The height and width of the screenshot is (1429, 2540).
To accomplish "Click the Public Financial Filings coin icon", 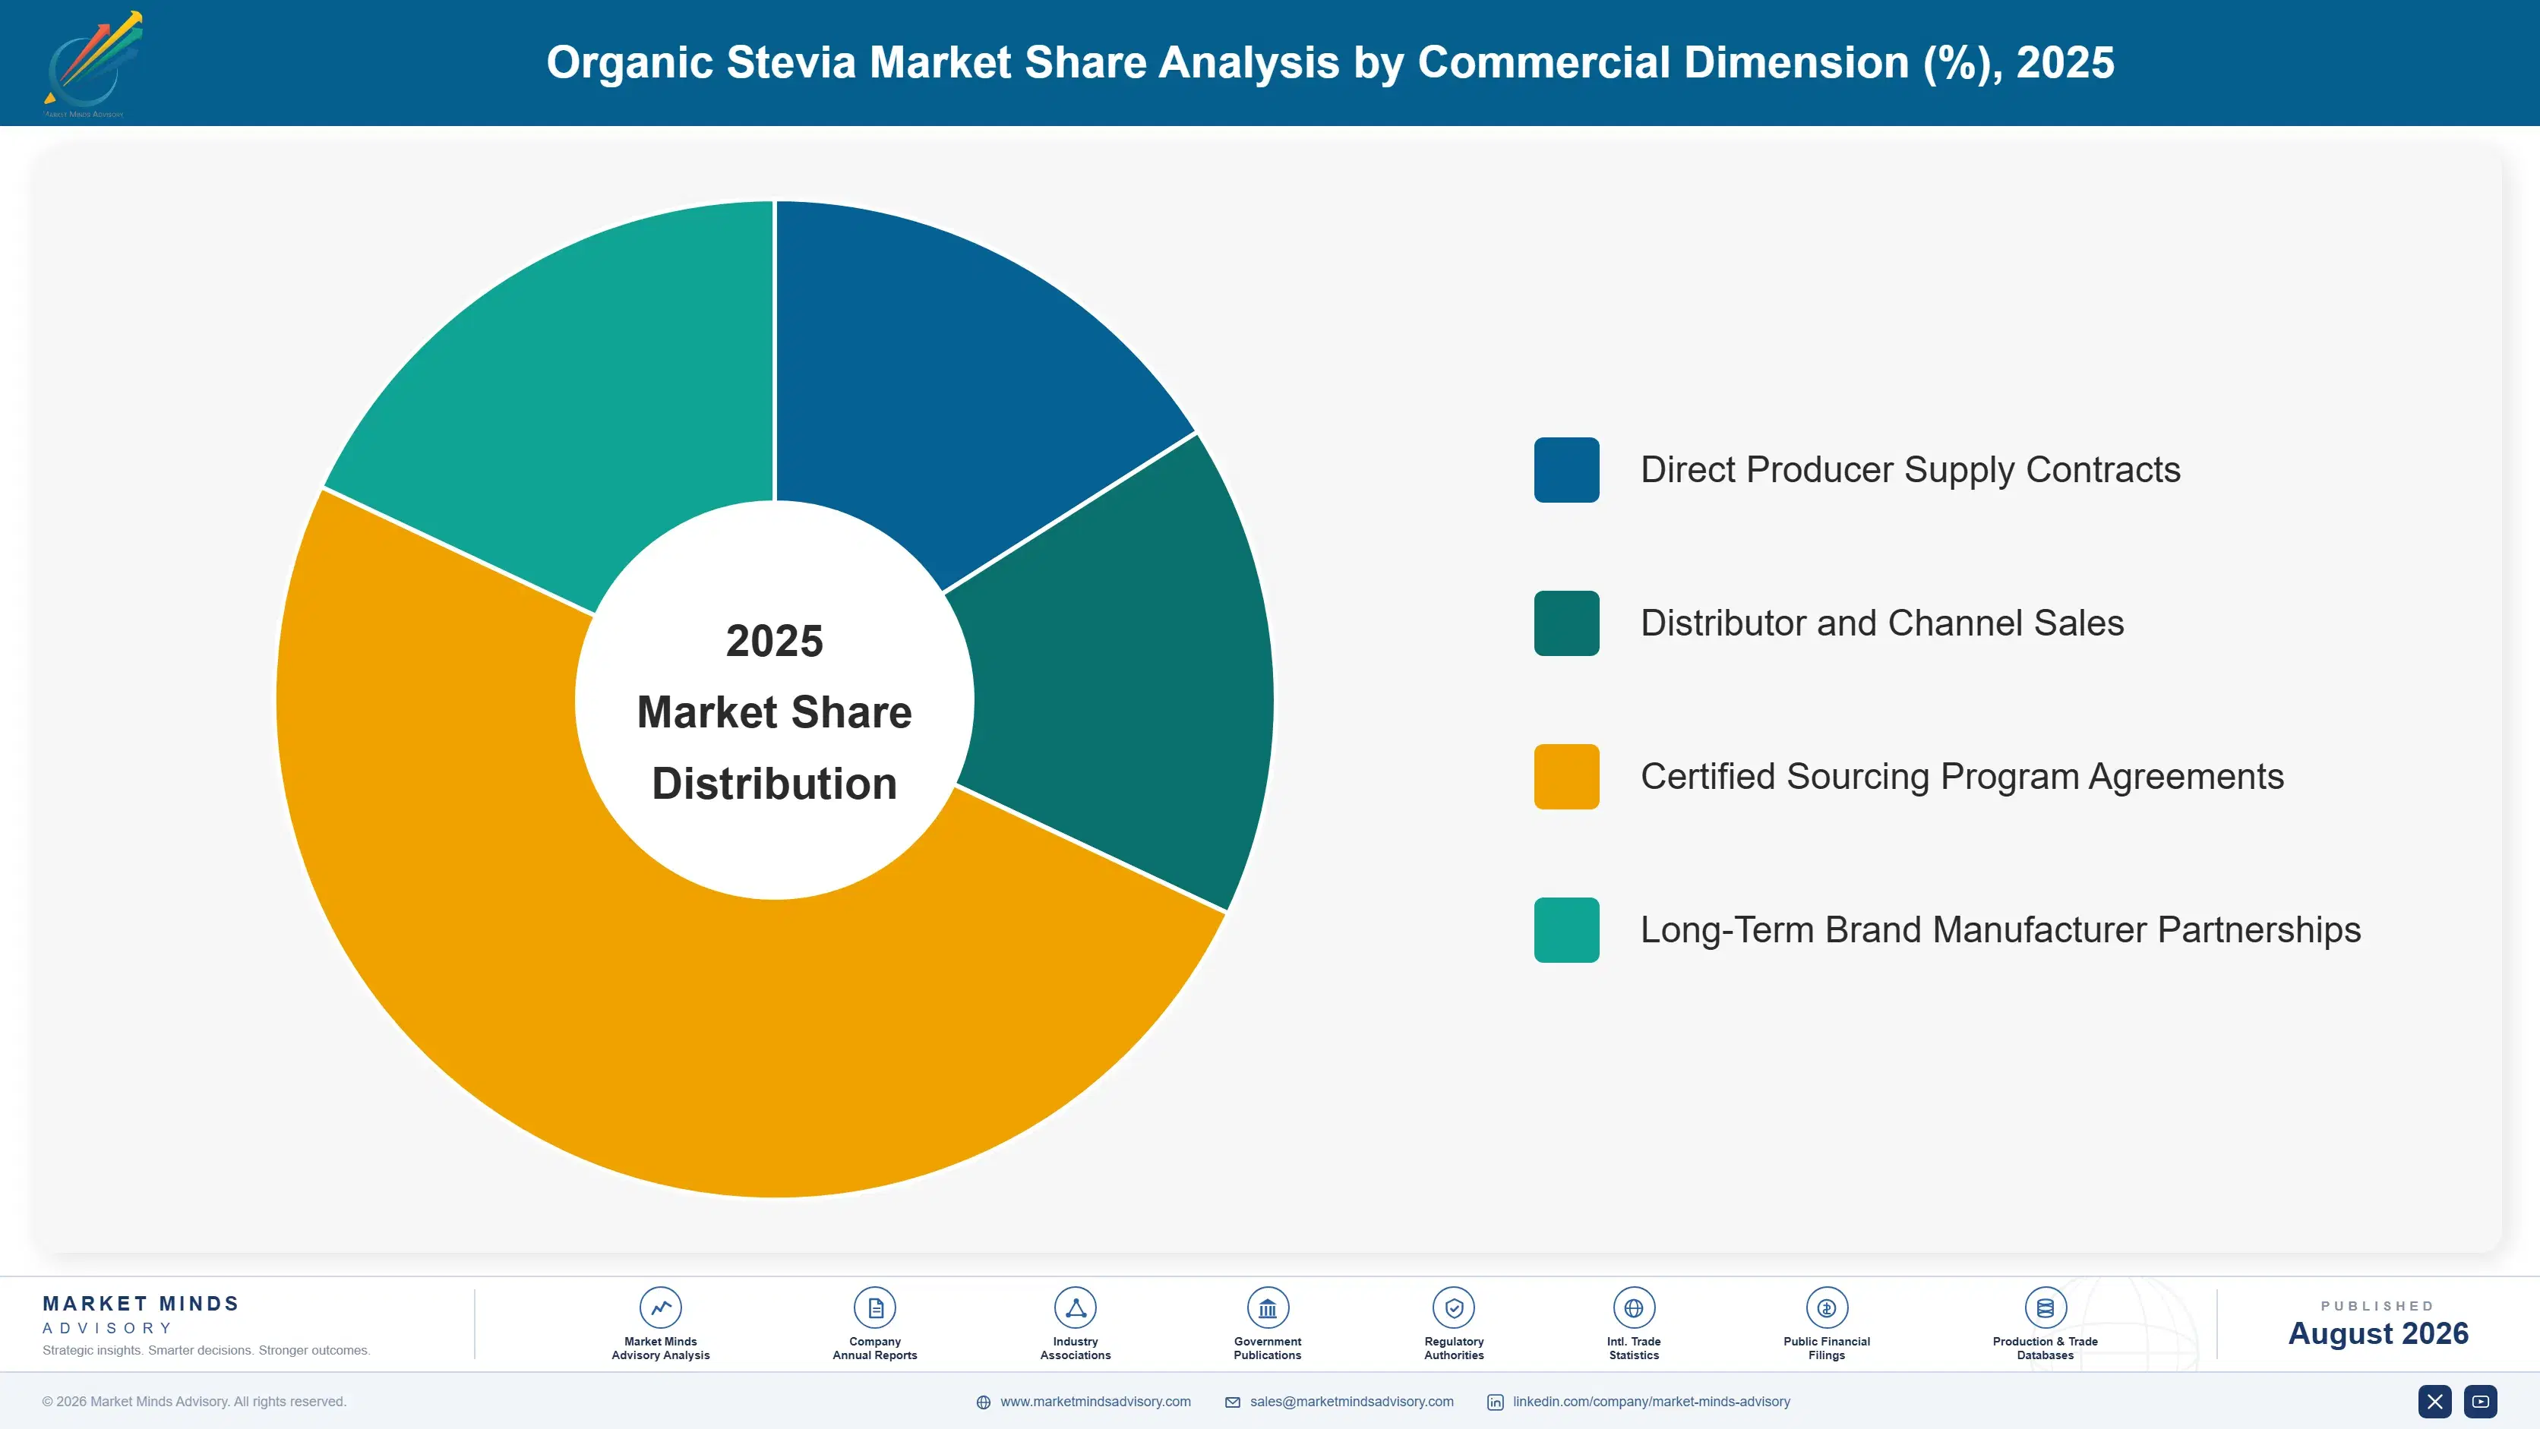I will 1826,1308.
